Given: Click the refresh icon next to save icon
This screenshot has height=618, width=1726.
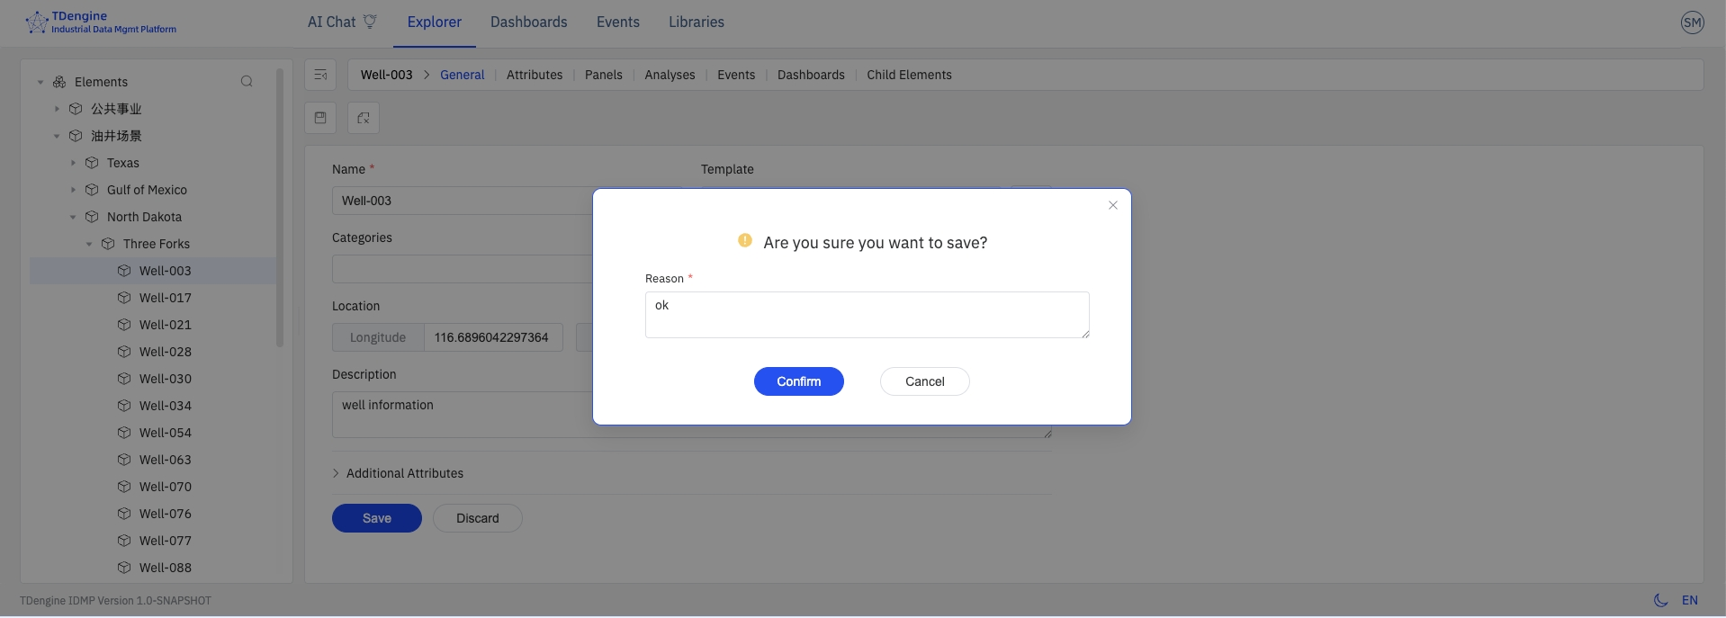Looking at the screenshot, I should click(x=364, y=118).
